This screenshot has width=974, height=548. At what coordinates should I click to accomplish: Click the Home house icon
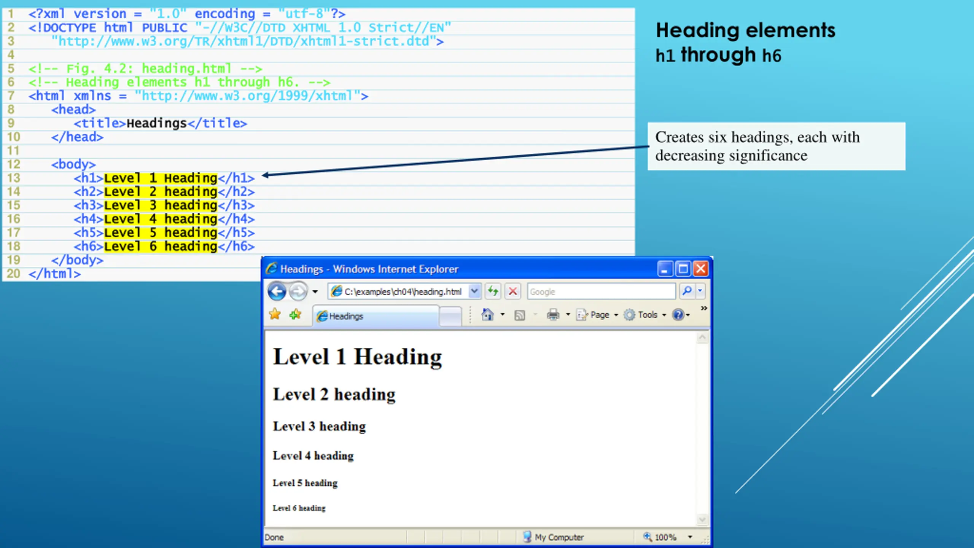point(487,315)
